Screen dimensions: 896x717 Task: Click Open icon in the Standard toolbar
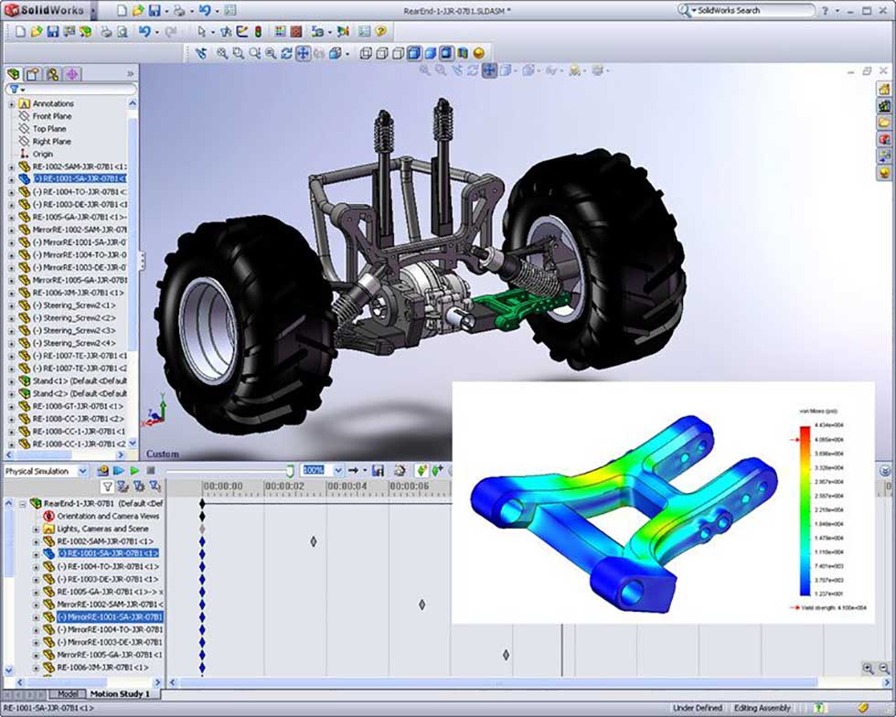(x=37, y=31)
